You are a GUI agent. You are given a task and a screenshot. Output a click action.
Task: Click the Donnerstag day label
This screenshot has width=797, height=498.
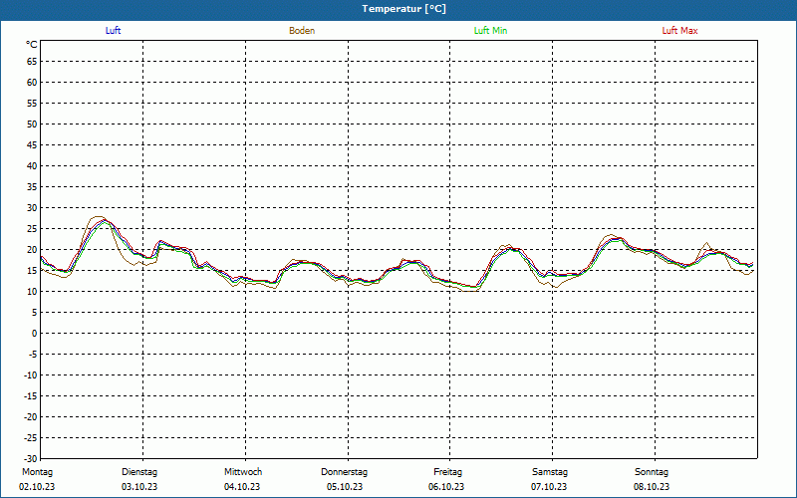[344, 472]
